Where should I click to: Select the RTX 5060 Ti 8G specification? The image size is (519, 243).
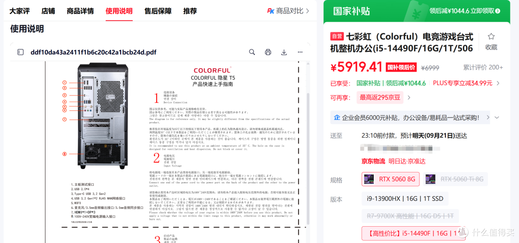tap(455, 179)
